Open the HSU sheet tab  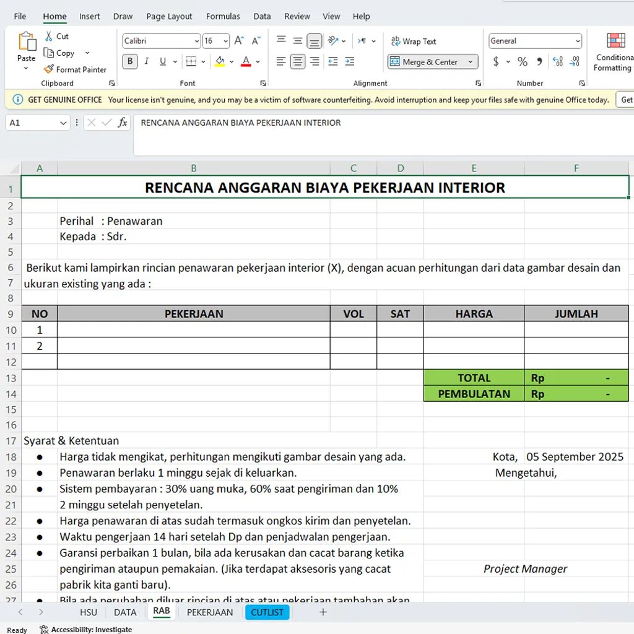click(x=88, y=612)
